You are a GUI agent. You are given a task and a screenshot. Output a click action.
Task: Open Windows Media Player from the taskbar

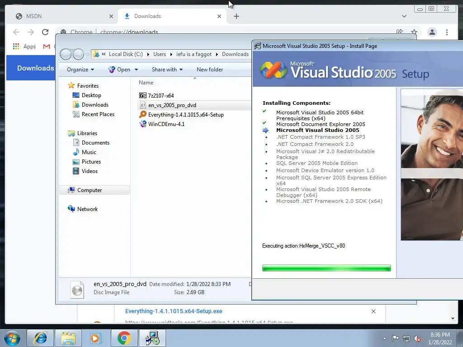pos(96,338)
